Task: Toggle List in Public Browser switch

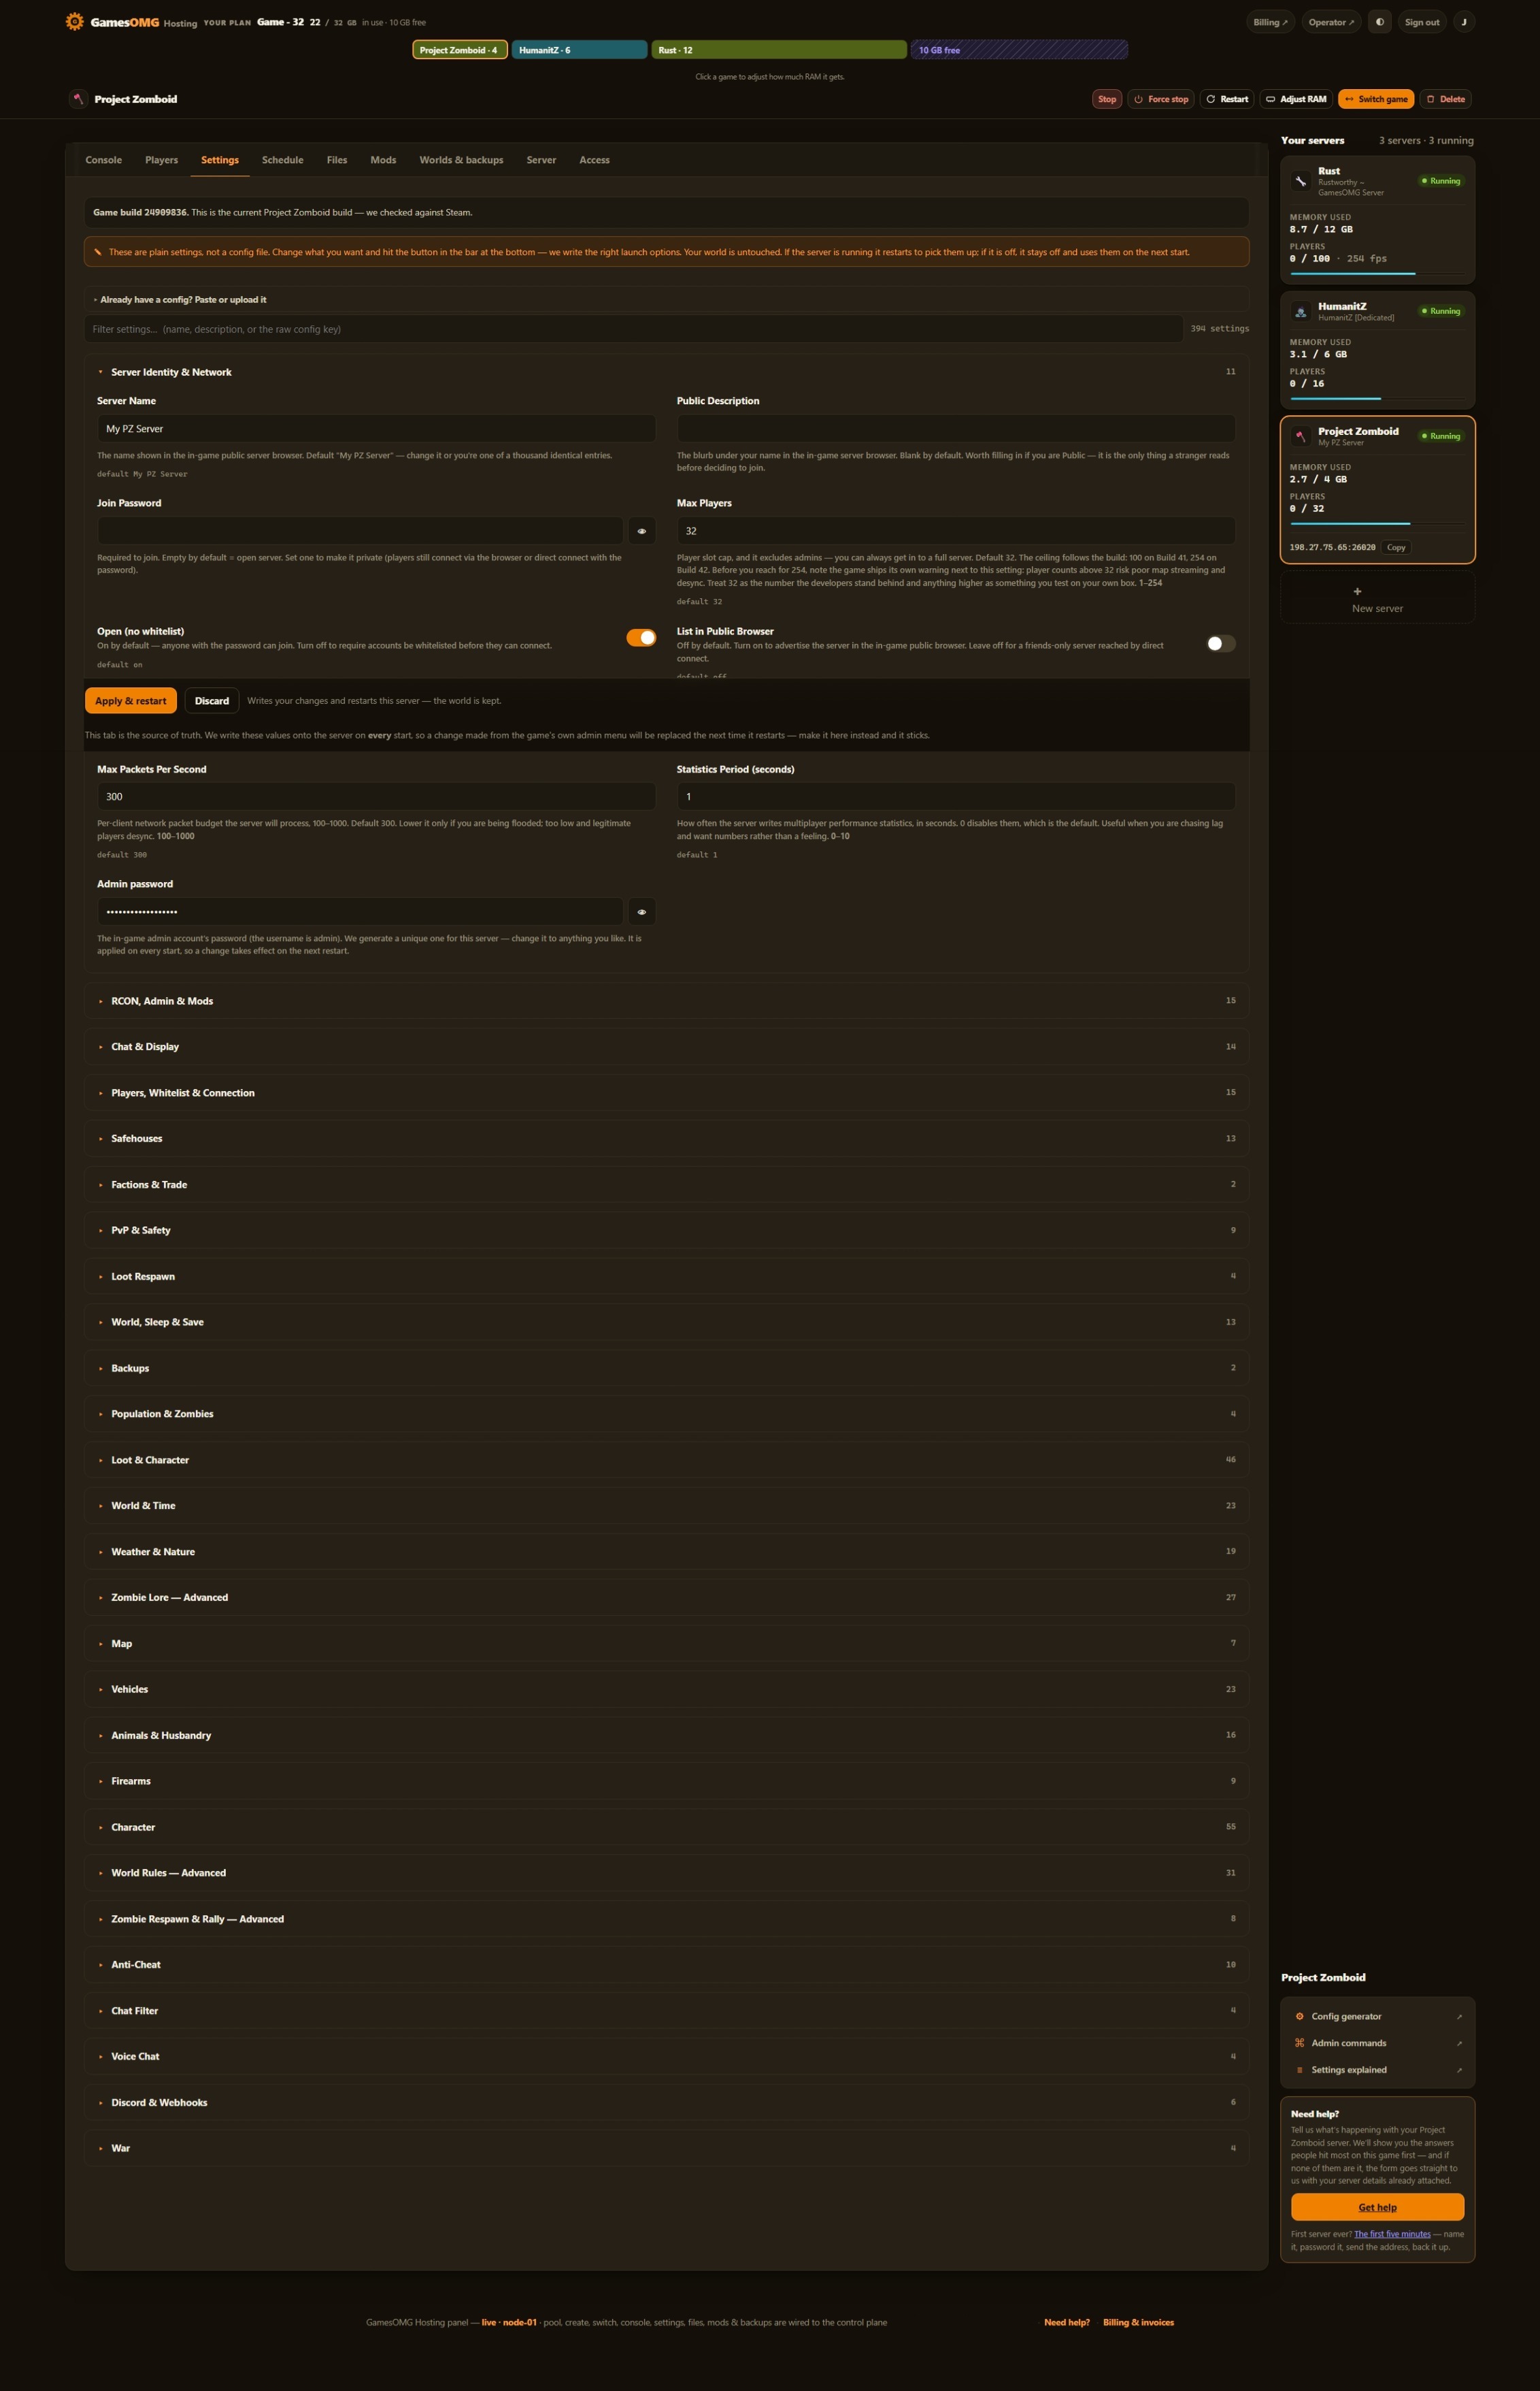Action: [x=1220, y=643]
